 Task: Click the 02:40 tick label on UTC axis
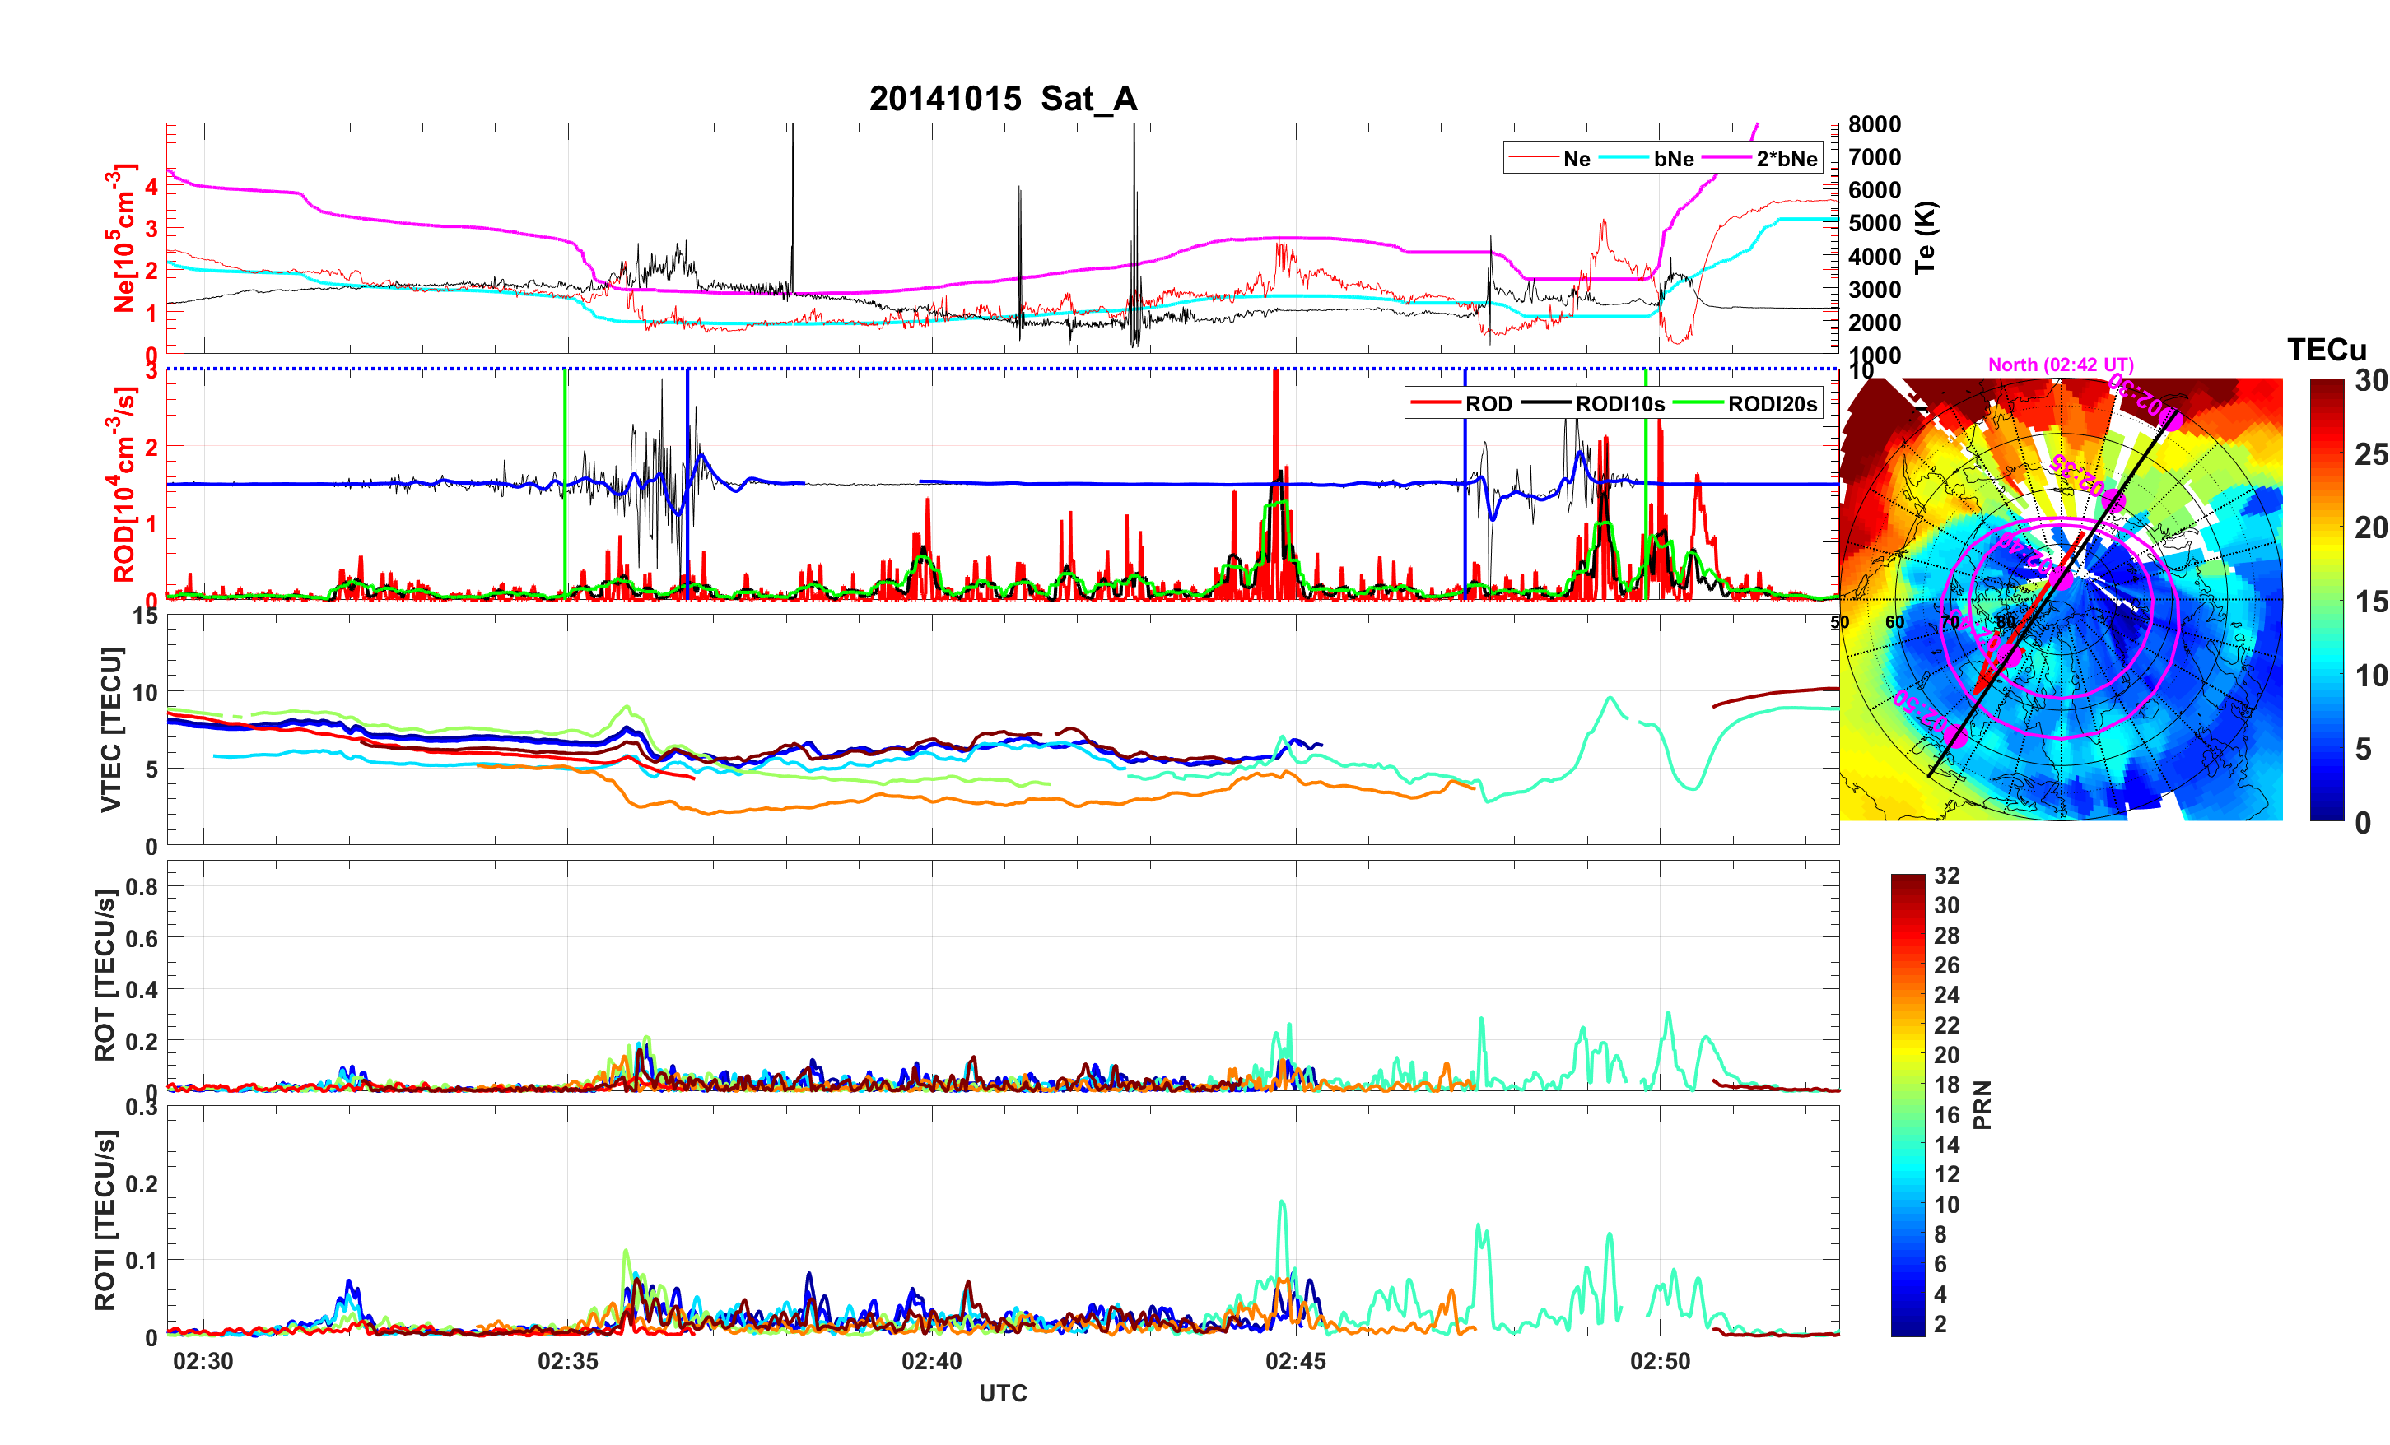pyautogui.click(x=931, y=1362)
